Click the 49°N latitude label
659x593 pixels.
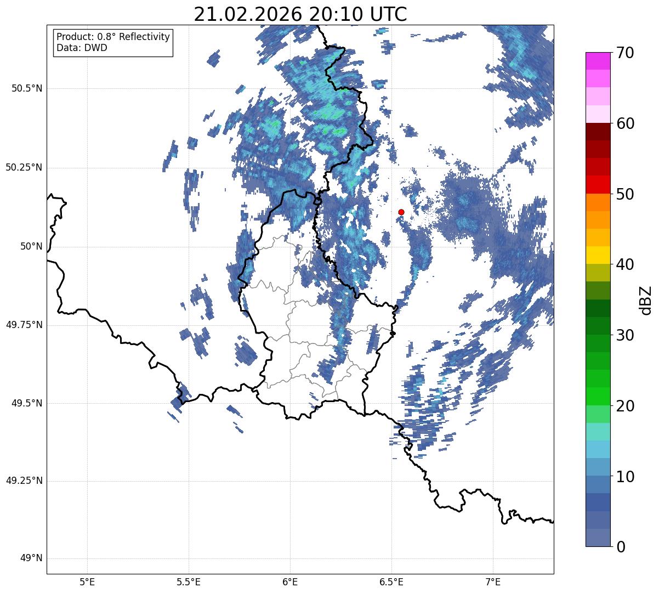coord(31,558)
